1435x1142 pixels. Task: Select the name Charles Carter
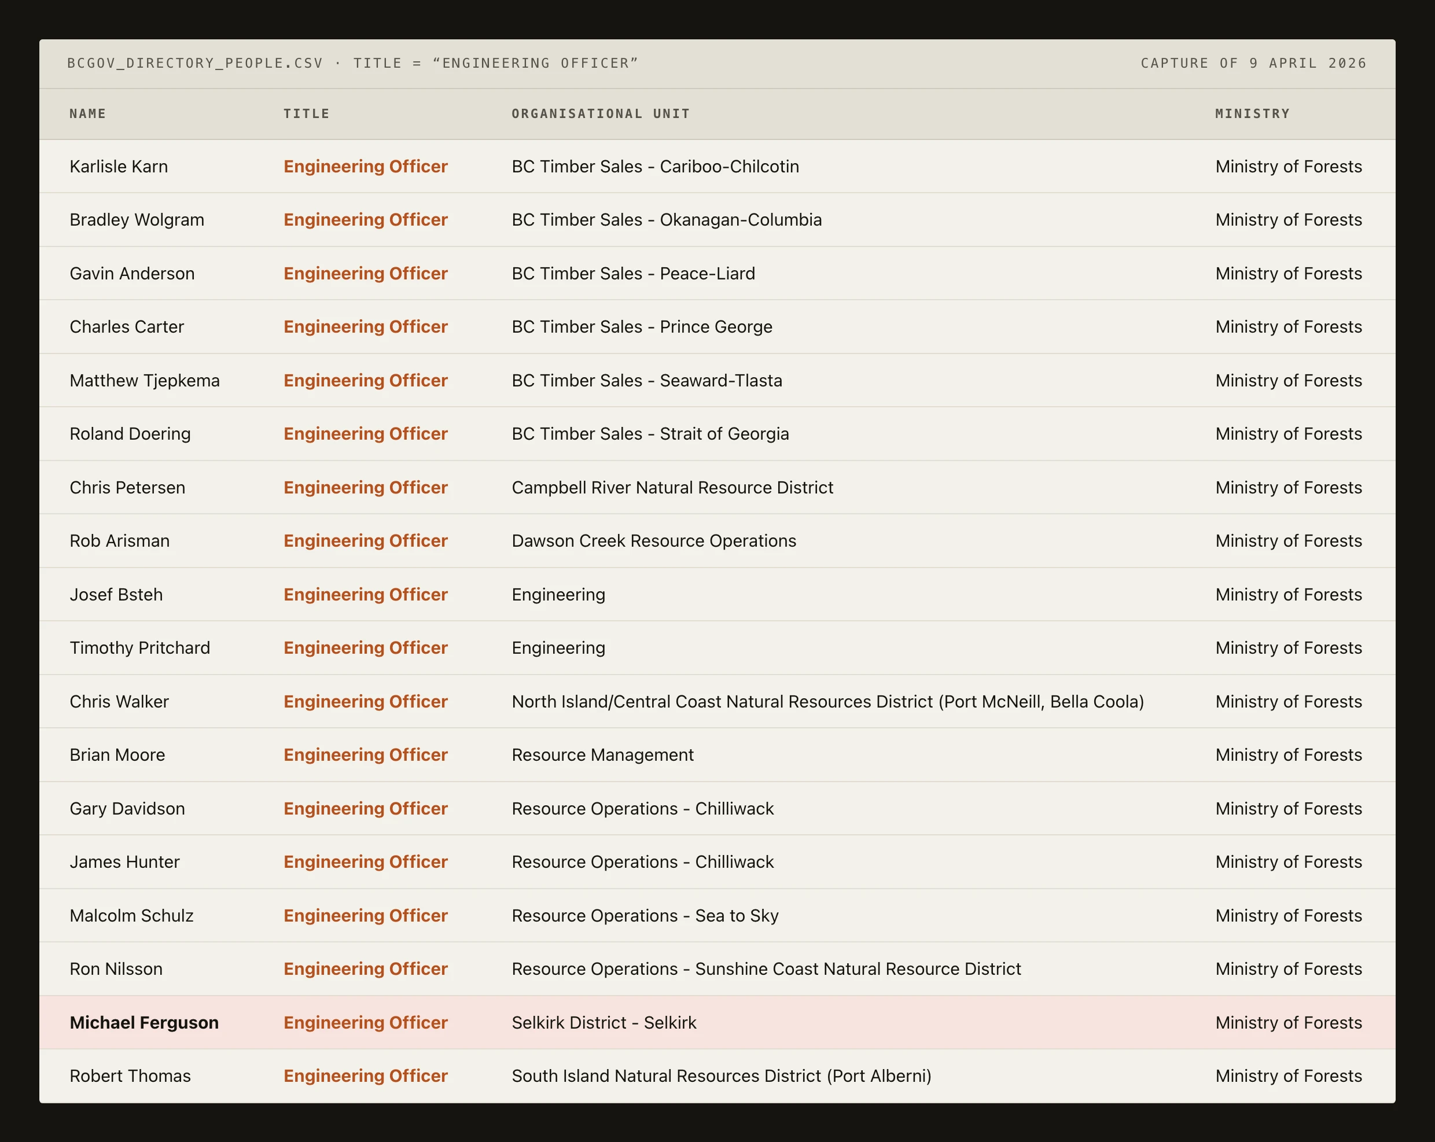[127, 327]
